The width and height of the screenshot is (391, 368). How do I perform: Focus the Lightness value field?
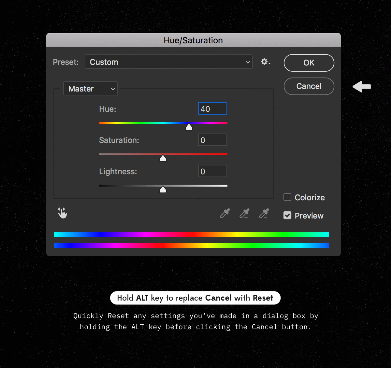[x=212, y=171]
